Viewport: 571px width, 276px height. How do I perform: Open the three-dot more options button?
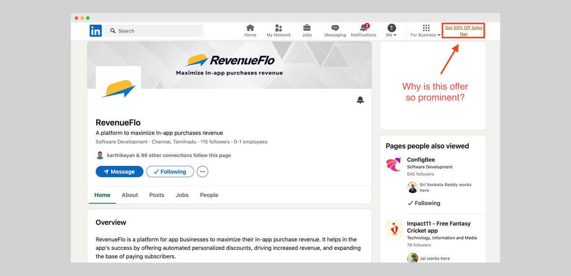[x=203, y=171]
